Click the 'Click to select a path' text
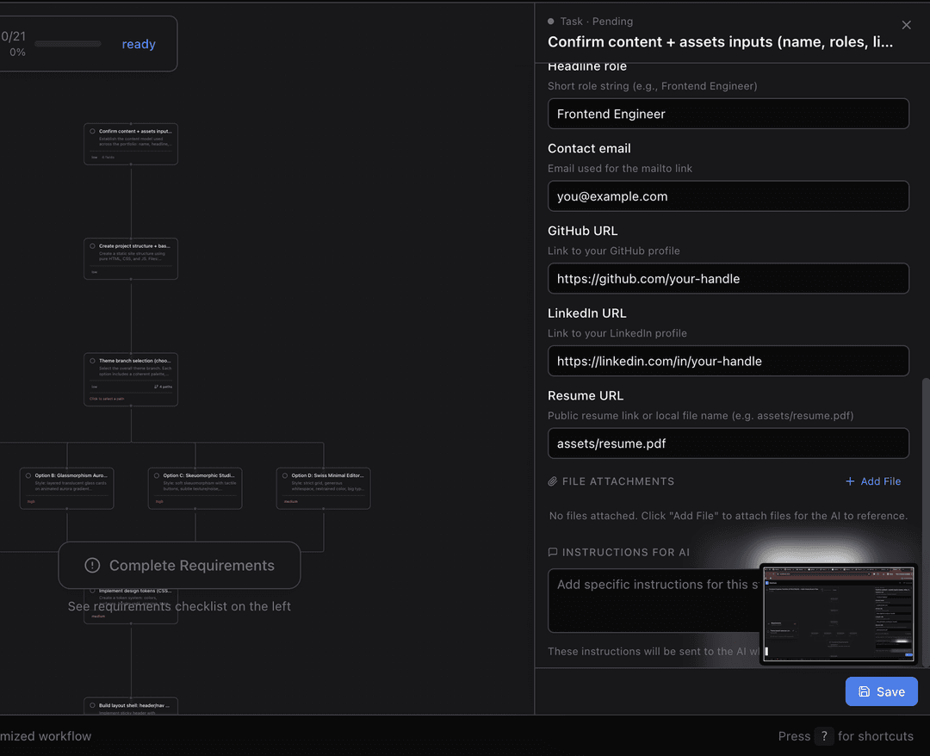This screenshot has width=930, height=756. point(107,399)
